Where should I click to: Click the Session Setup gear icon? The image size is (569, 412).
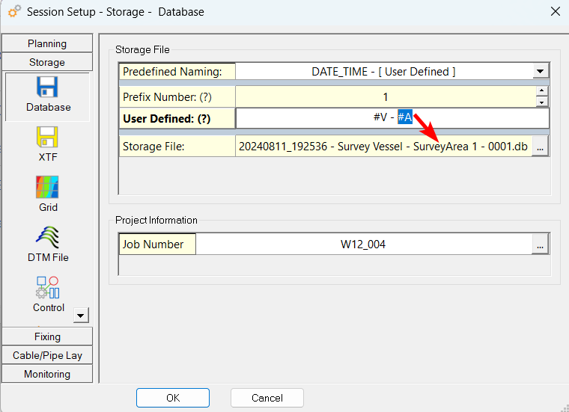click(13, 12)
